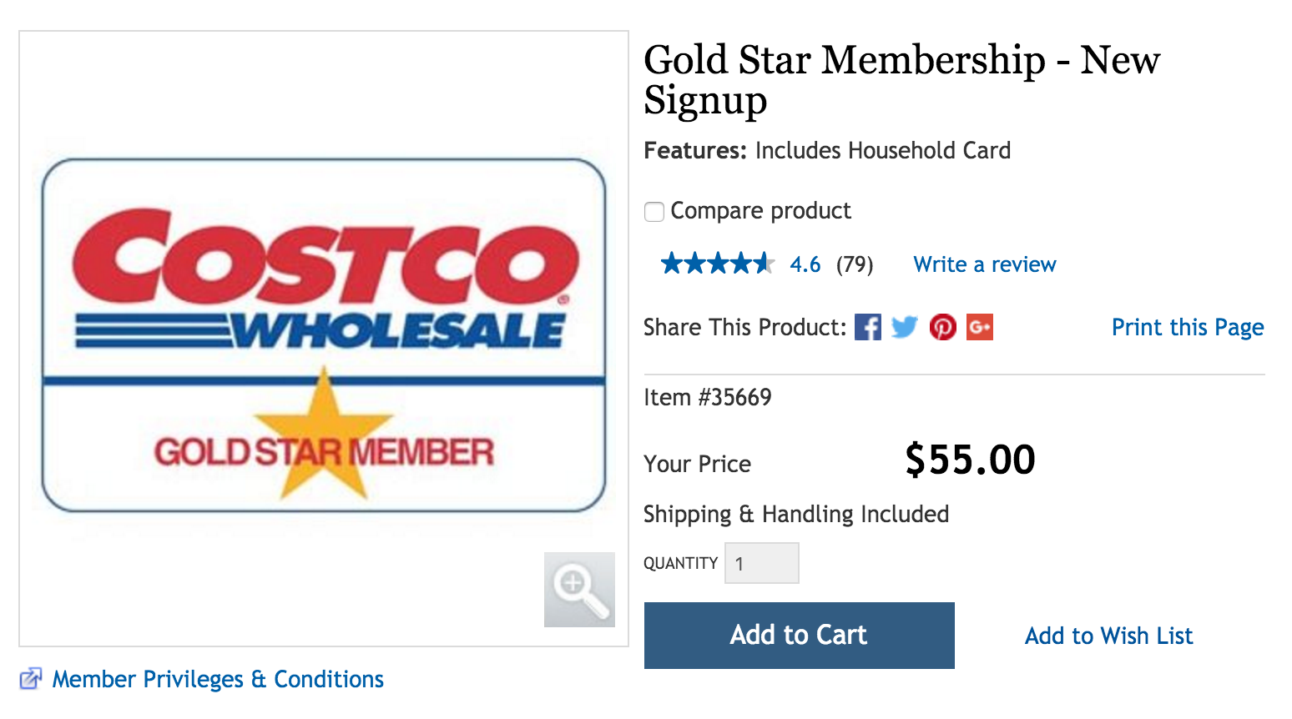Click the Item #35669 text
The height and width of the screenshot is (719, 1292).
pos(708,397)
